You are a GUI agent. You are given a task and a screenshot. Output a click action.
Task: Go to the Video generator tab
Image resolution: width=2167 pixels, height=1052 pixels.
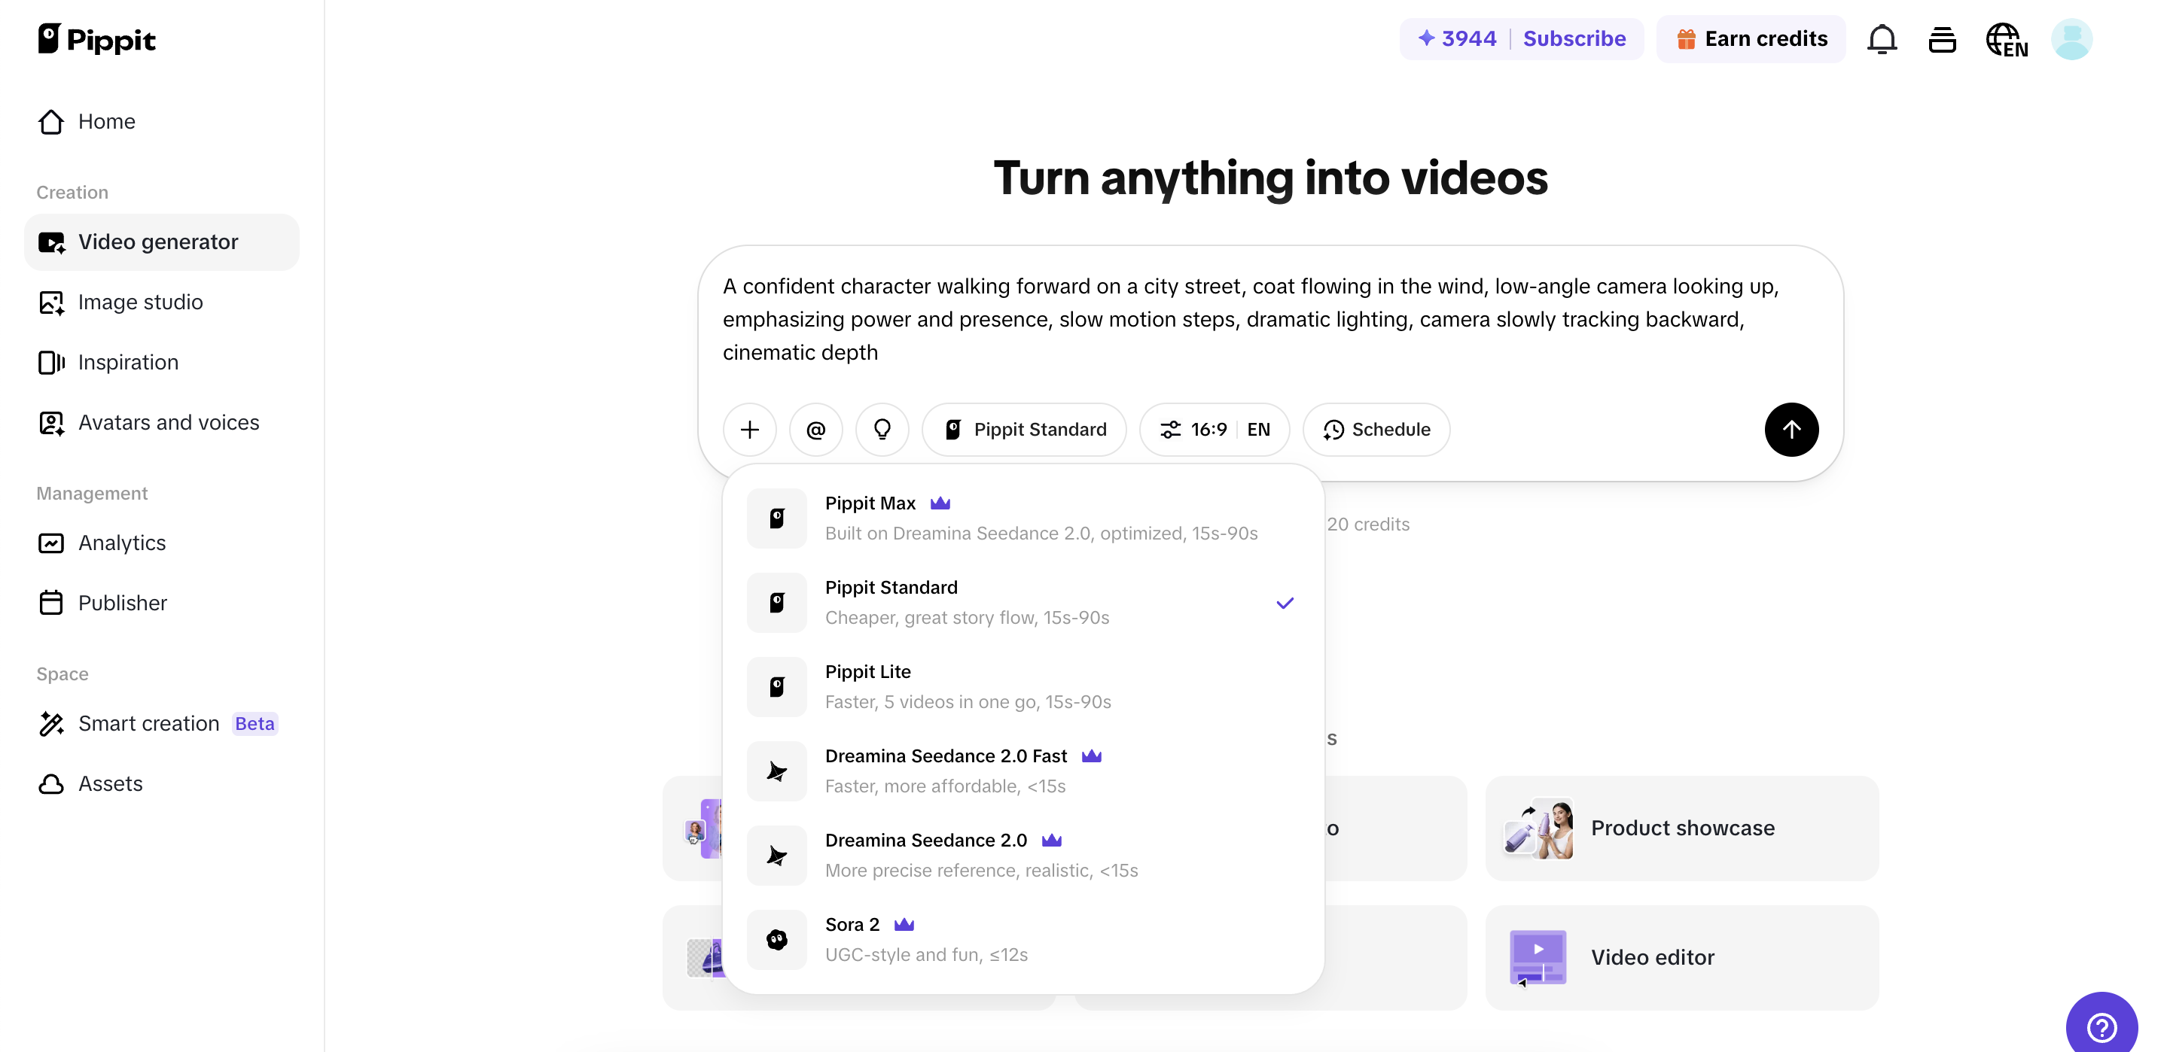pos(158,242)
